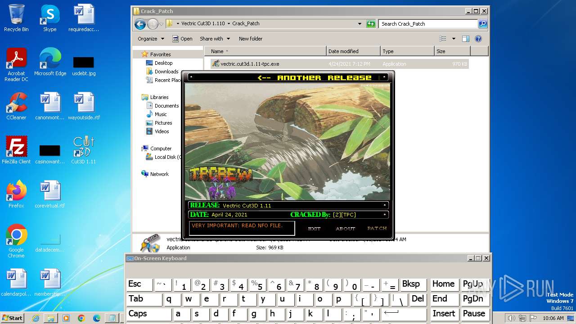Click ABOUT in the TPC crack dialog
Image resolution: width=576 pixels, height=324 pixels.
(346, 228)
